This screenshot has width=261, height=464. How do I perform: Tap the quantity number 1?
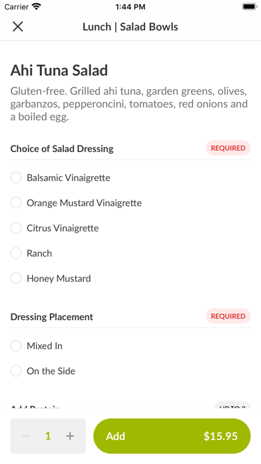[x=48, y=436]
